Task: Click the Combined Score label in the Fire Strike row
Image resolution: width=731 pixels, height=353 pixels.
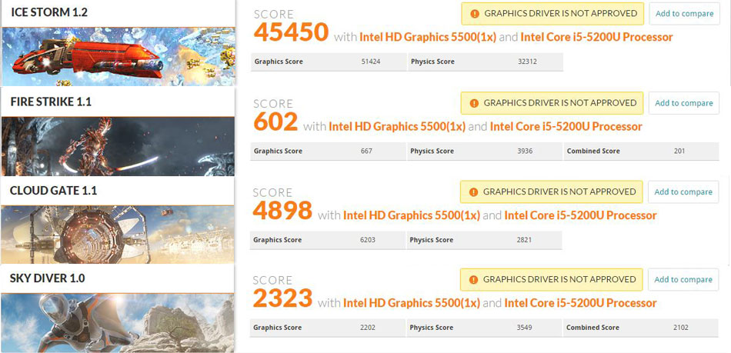Action: pyautogui.click(x=593, y=151)
